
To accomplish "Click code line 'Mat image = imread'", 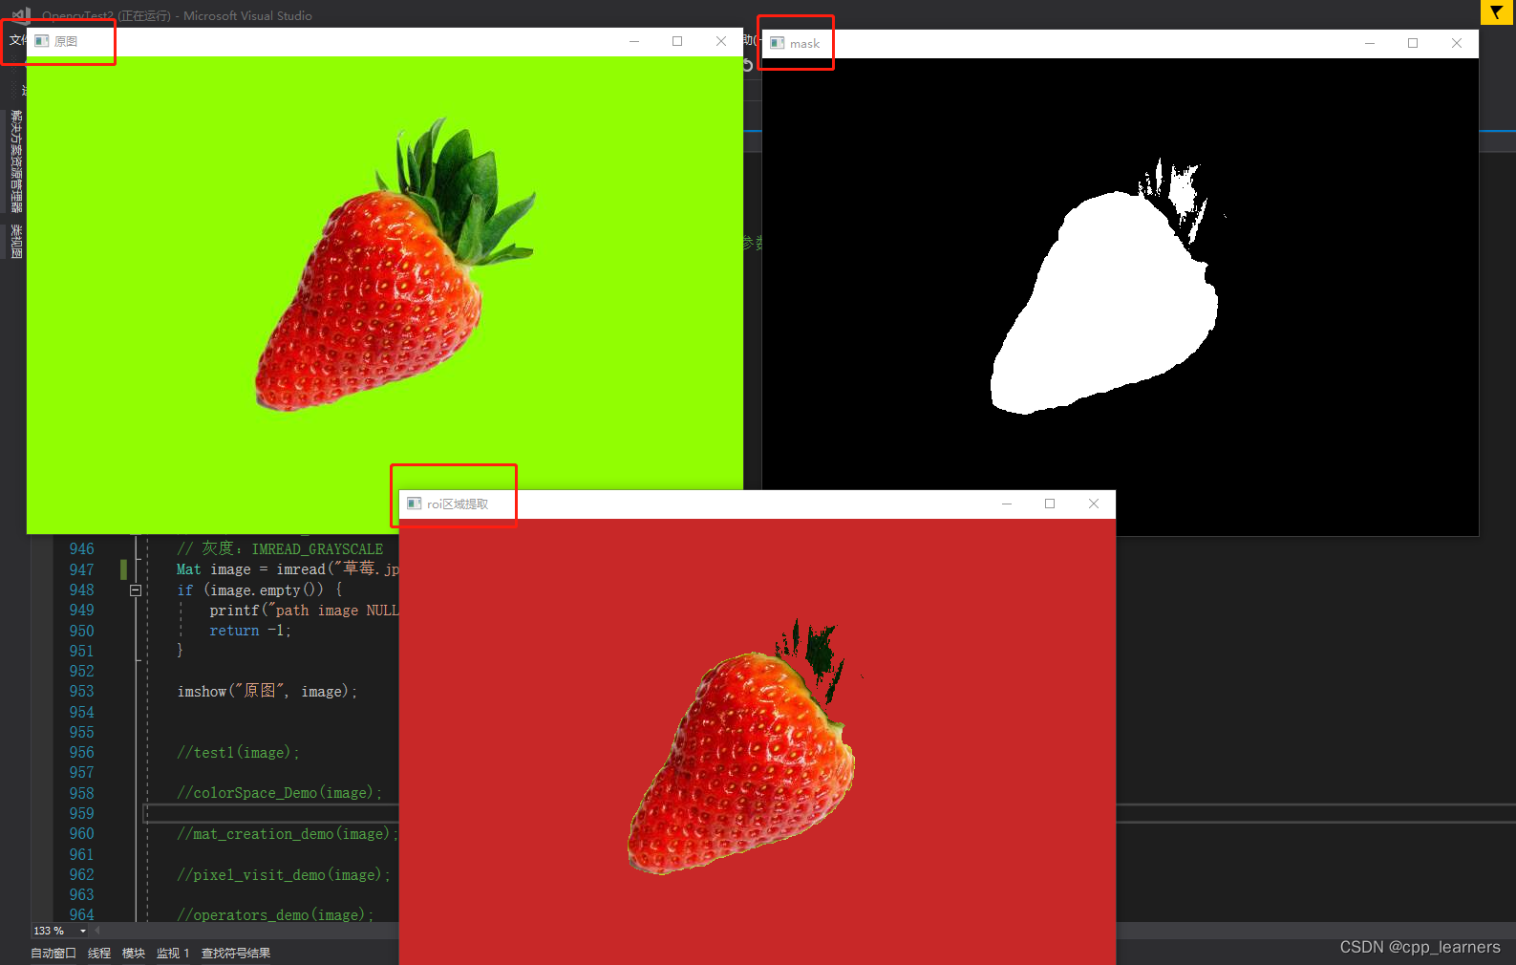I will [x=288, y=569].
